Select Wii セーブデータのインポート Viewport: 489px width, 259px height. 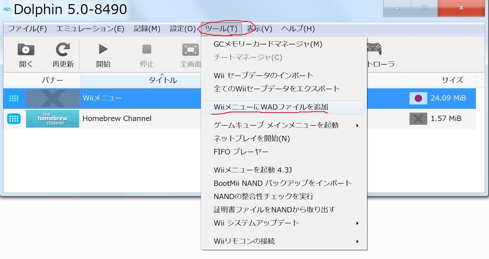point(284,75)
